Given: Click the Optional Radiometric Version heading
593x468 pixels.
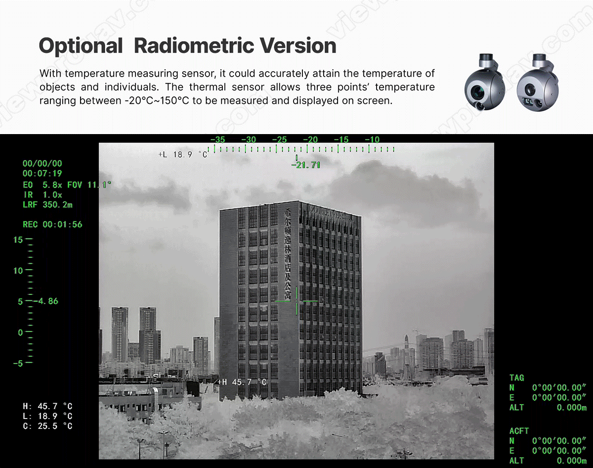Looking at the screenshot, I should 187,46.
